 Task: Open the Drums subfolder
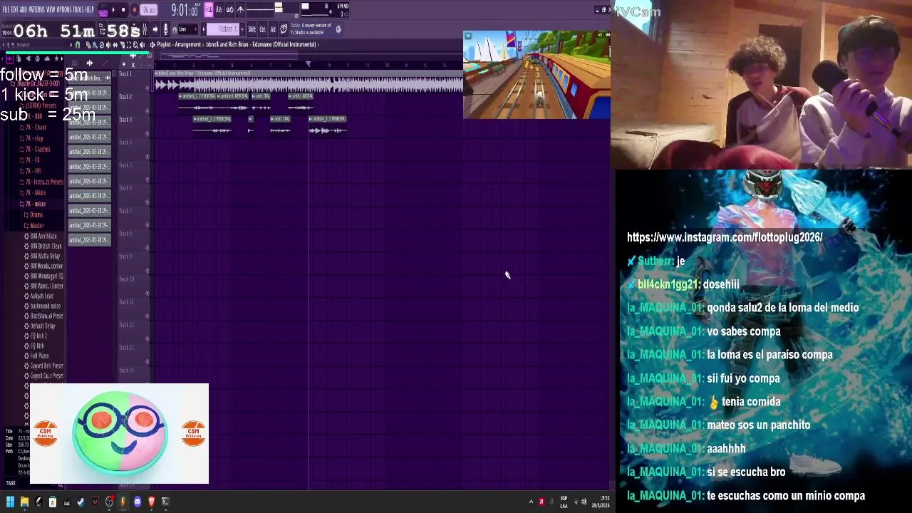coord(33,214)
